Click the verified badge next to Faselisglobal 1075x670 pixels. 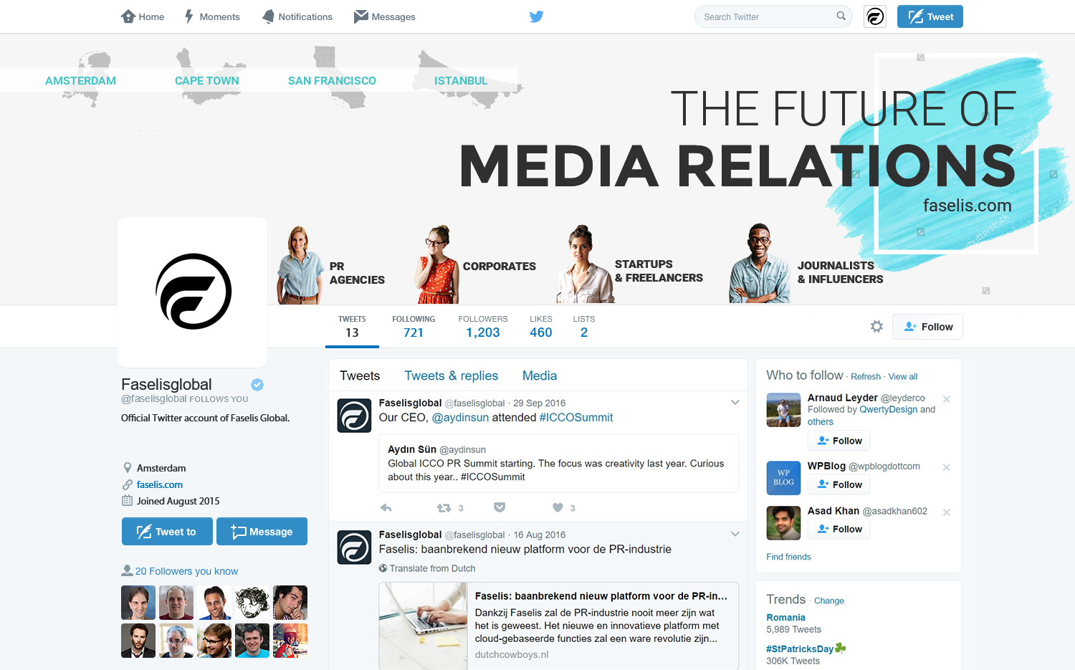[257, 385]
